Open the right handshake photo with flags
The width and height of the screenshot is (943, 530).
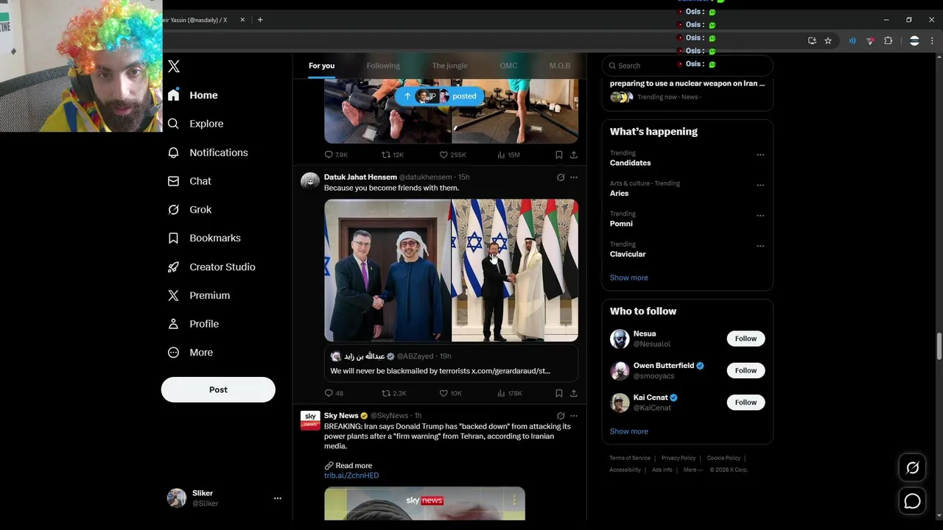click(x=515, y=270)
